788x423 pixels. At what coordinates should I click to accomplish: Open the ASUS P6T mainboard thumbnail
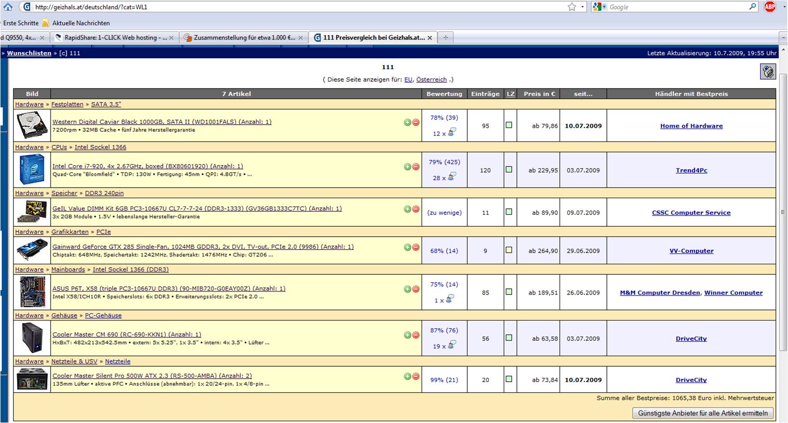tap(32, 292)
